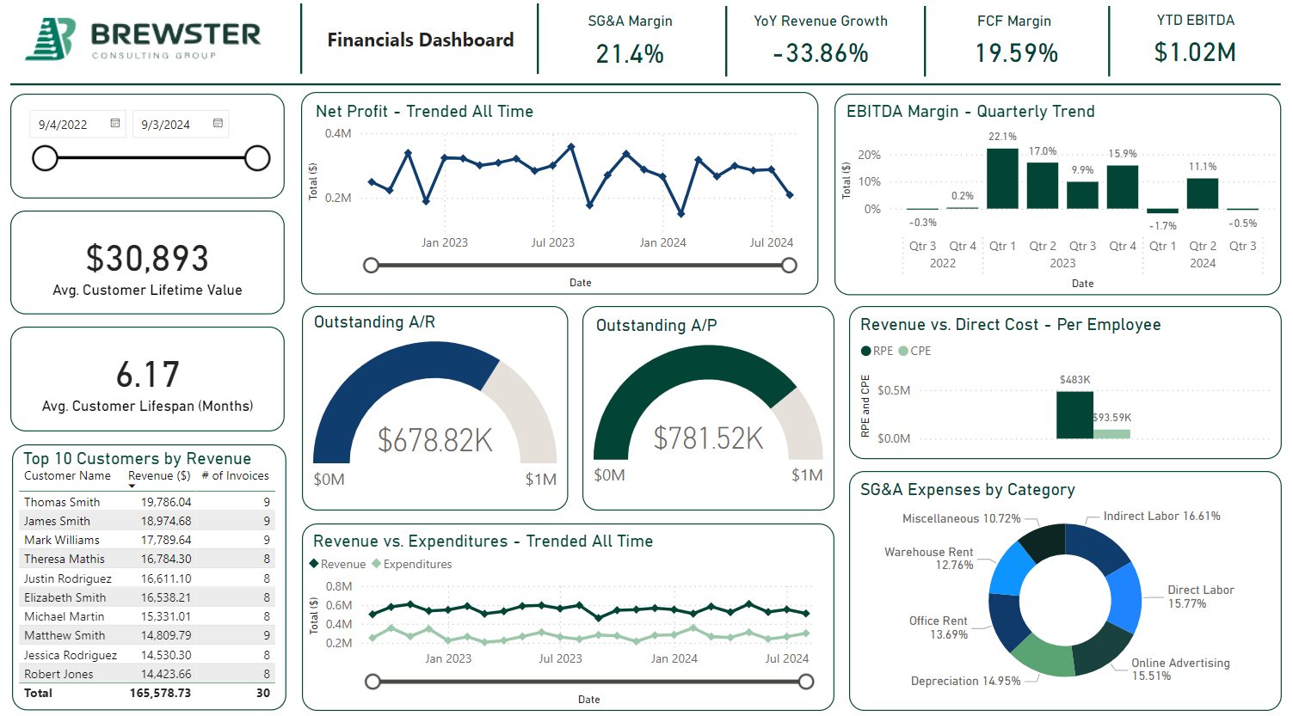Open the end date calendar picker icon
Viewport: 1293px width, 716px height.
pos(219,124)
